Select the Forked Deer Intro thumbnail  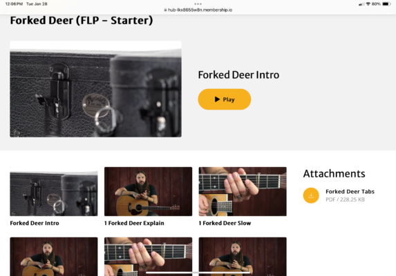point(54,192)
